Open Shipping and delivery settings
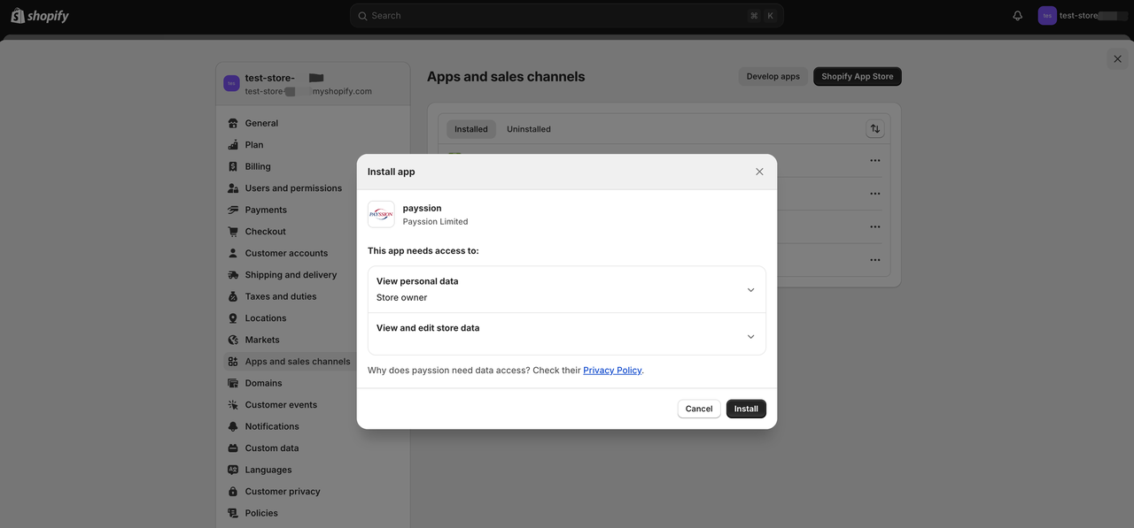The height and width of the screenshot is (528, 1134). 285,273
